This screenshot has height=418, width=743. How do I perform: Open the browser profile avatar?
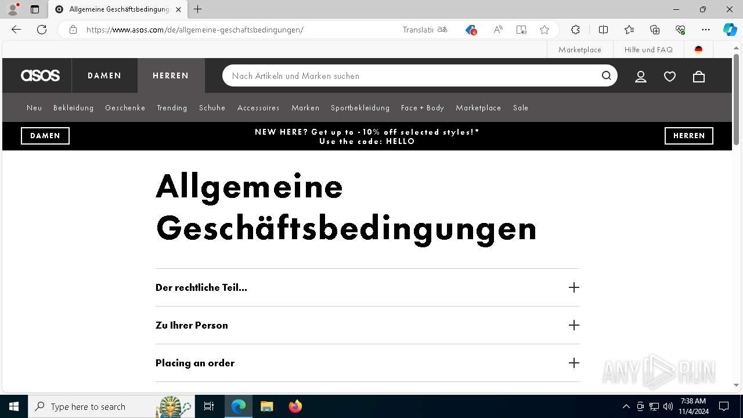point(13,9)
